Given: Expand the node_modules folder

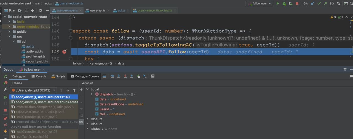Looking at the screenshot, I should [x=9, y=27].
